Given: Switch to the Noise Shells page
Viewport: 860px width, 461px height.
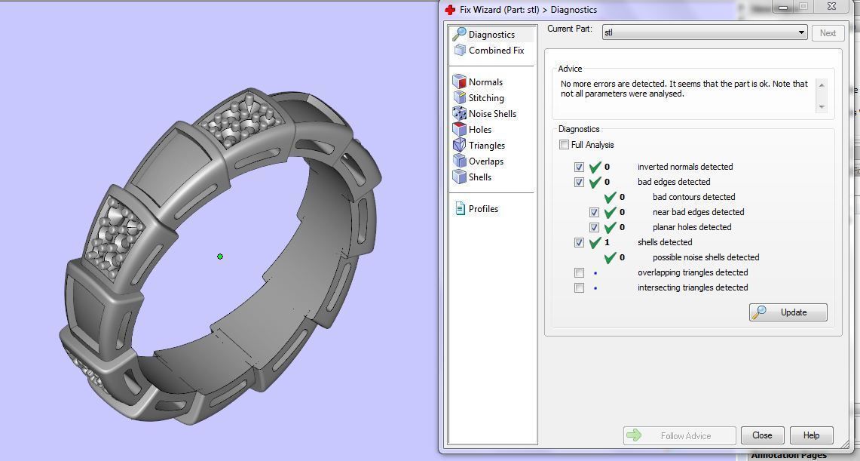Looking at the screenshot, I should coord(492,114).
